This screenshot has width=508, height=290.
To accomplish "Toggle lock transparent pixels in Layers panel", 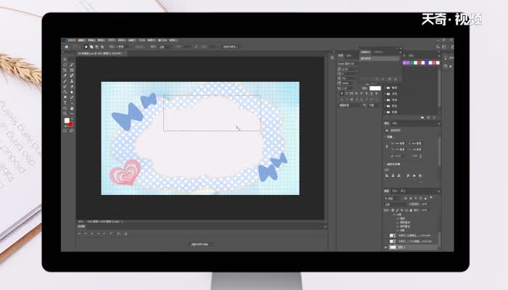I will pyautogui.click(x=393, y=210).
